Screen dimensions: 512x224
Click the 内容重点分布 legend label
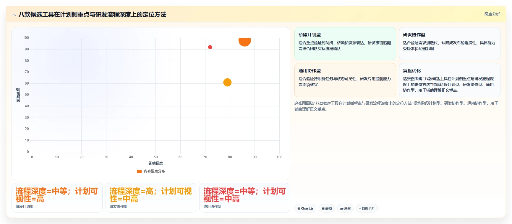coord(154,171)
